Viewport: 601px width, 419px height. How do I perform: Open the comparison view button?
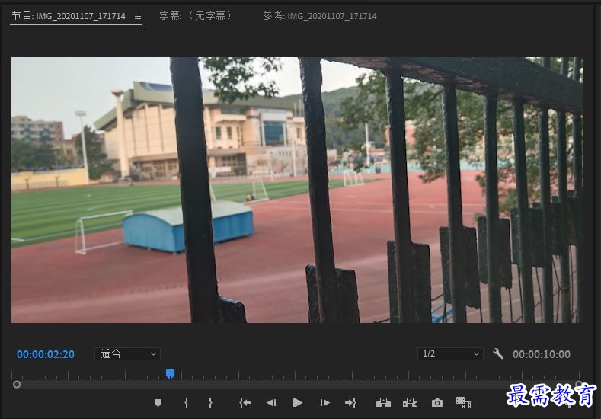pos(463,402)
